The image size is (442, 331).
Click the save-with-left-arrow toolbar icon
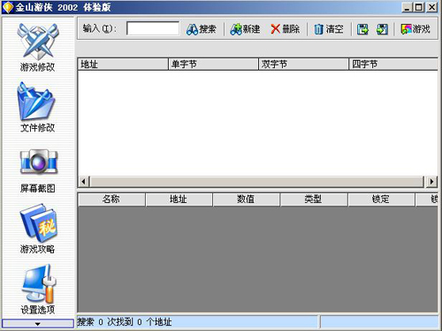pyautogui.click(x=382, y=29)
